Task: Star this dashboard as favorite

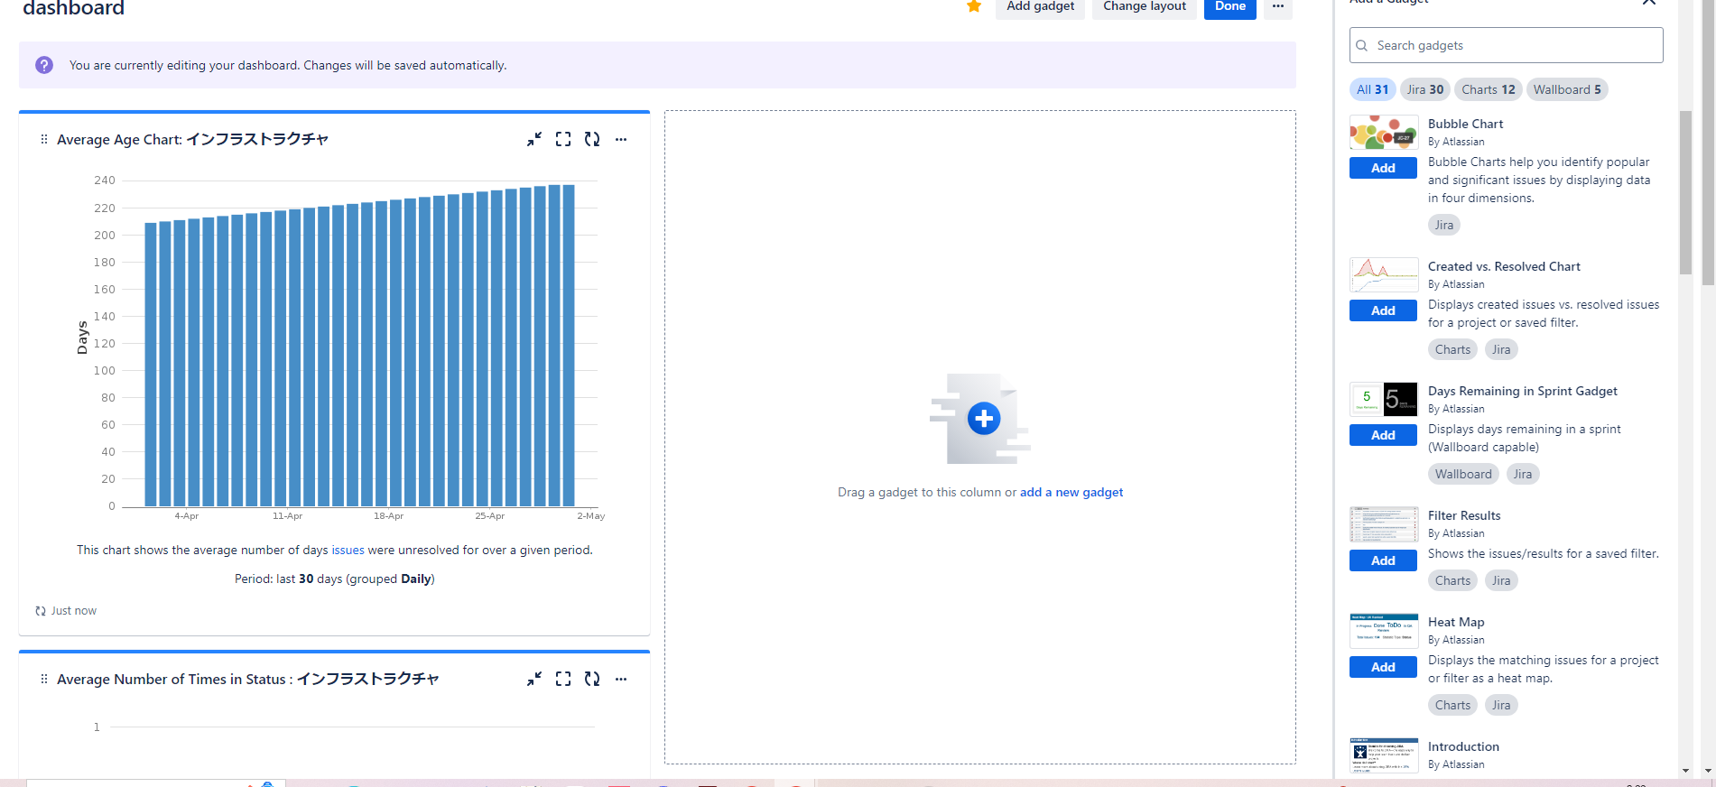Action: 974,6
